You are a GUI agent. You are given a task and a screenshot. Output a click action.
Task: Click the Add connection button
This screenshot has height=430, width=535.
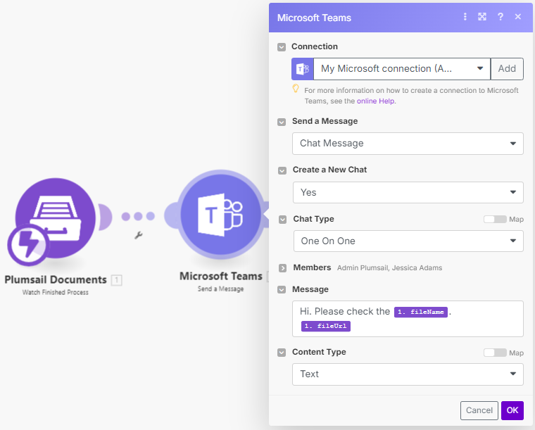507,69
